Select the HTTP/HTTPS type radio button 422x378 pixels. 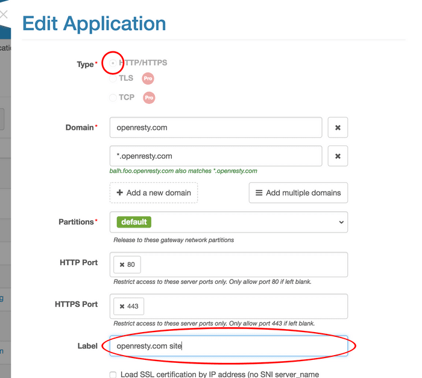click(x=113, y=63)
